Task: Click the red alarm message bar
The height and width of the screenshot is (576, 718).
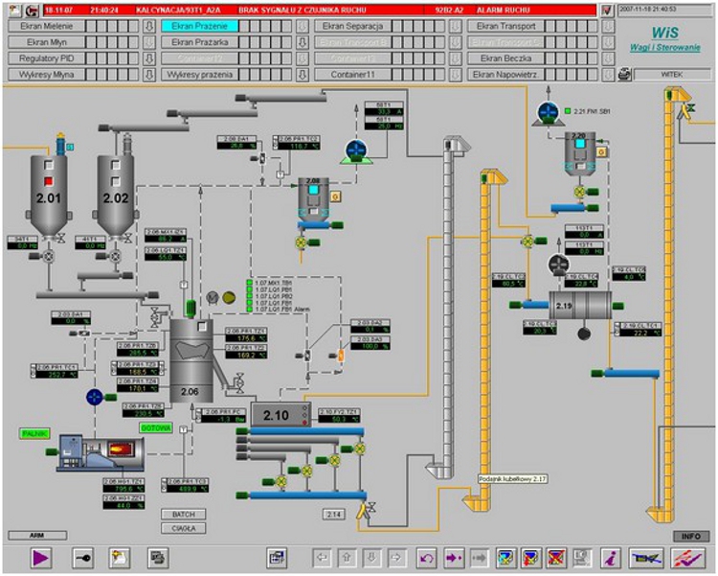Action: 320,11
